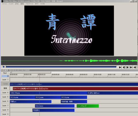The image size is (138, 116).
Task: Select the third タイトル.png clip on Layer 5
Action: [x=74, y=97]
